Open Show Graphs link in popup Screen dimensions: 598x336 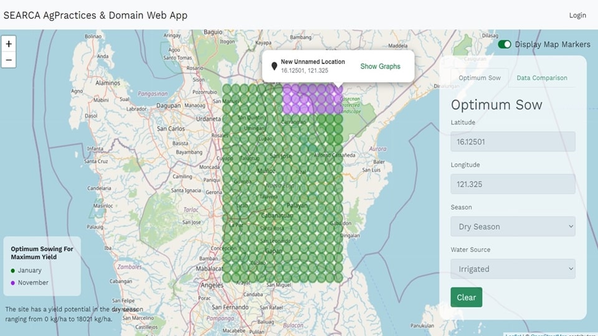[x=380, y=67]
